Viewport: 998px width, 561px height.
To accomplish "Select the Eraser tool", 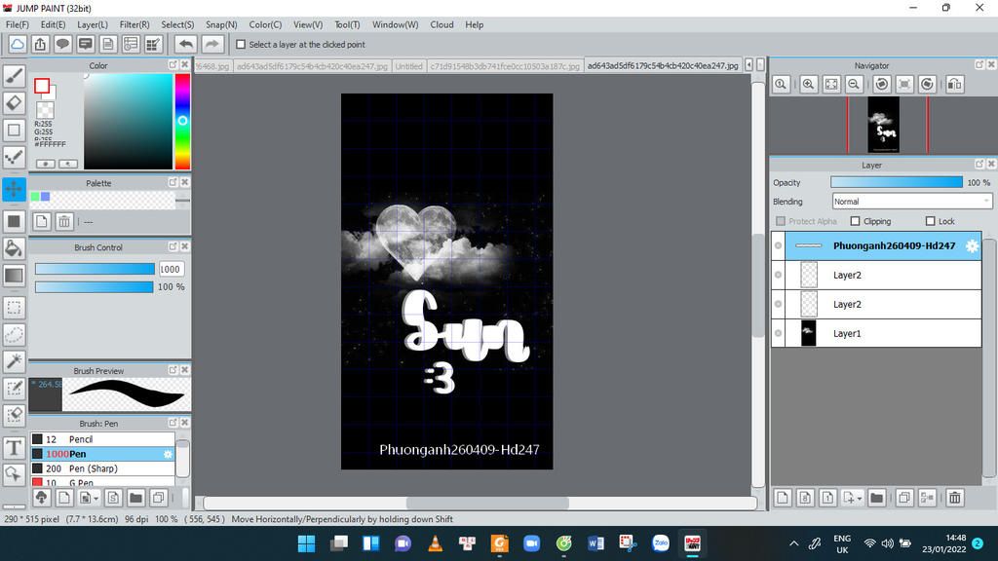I will (x=14, y=103).
